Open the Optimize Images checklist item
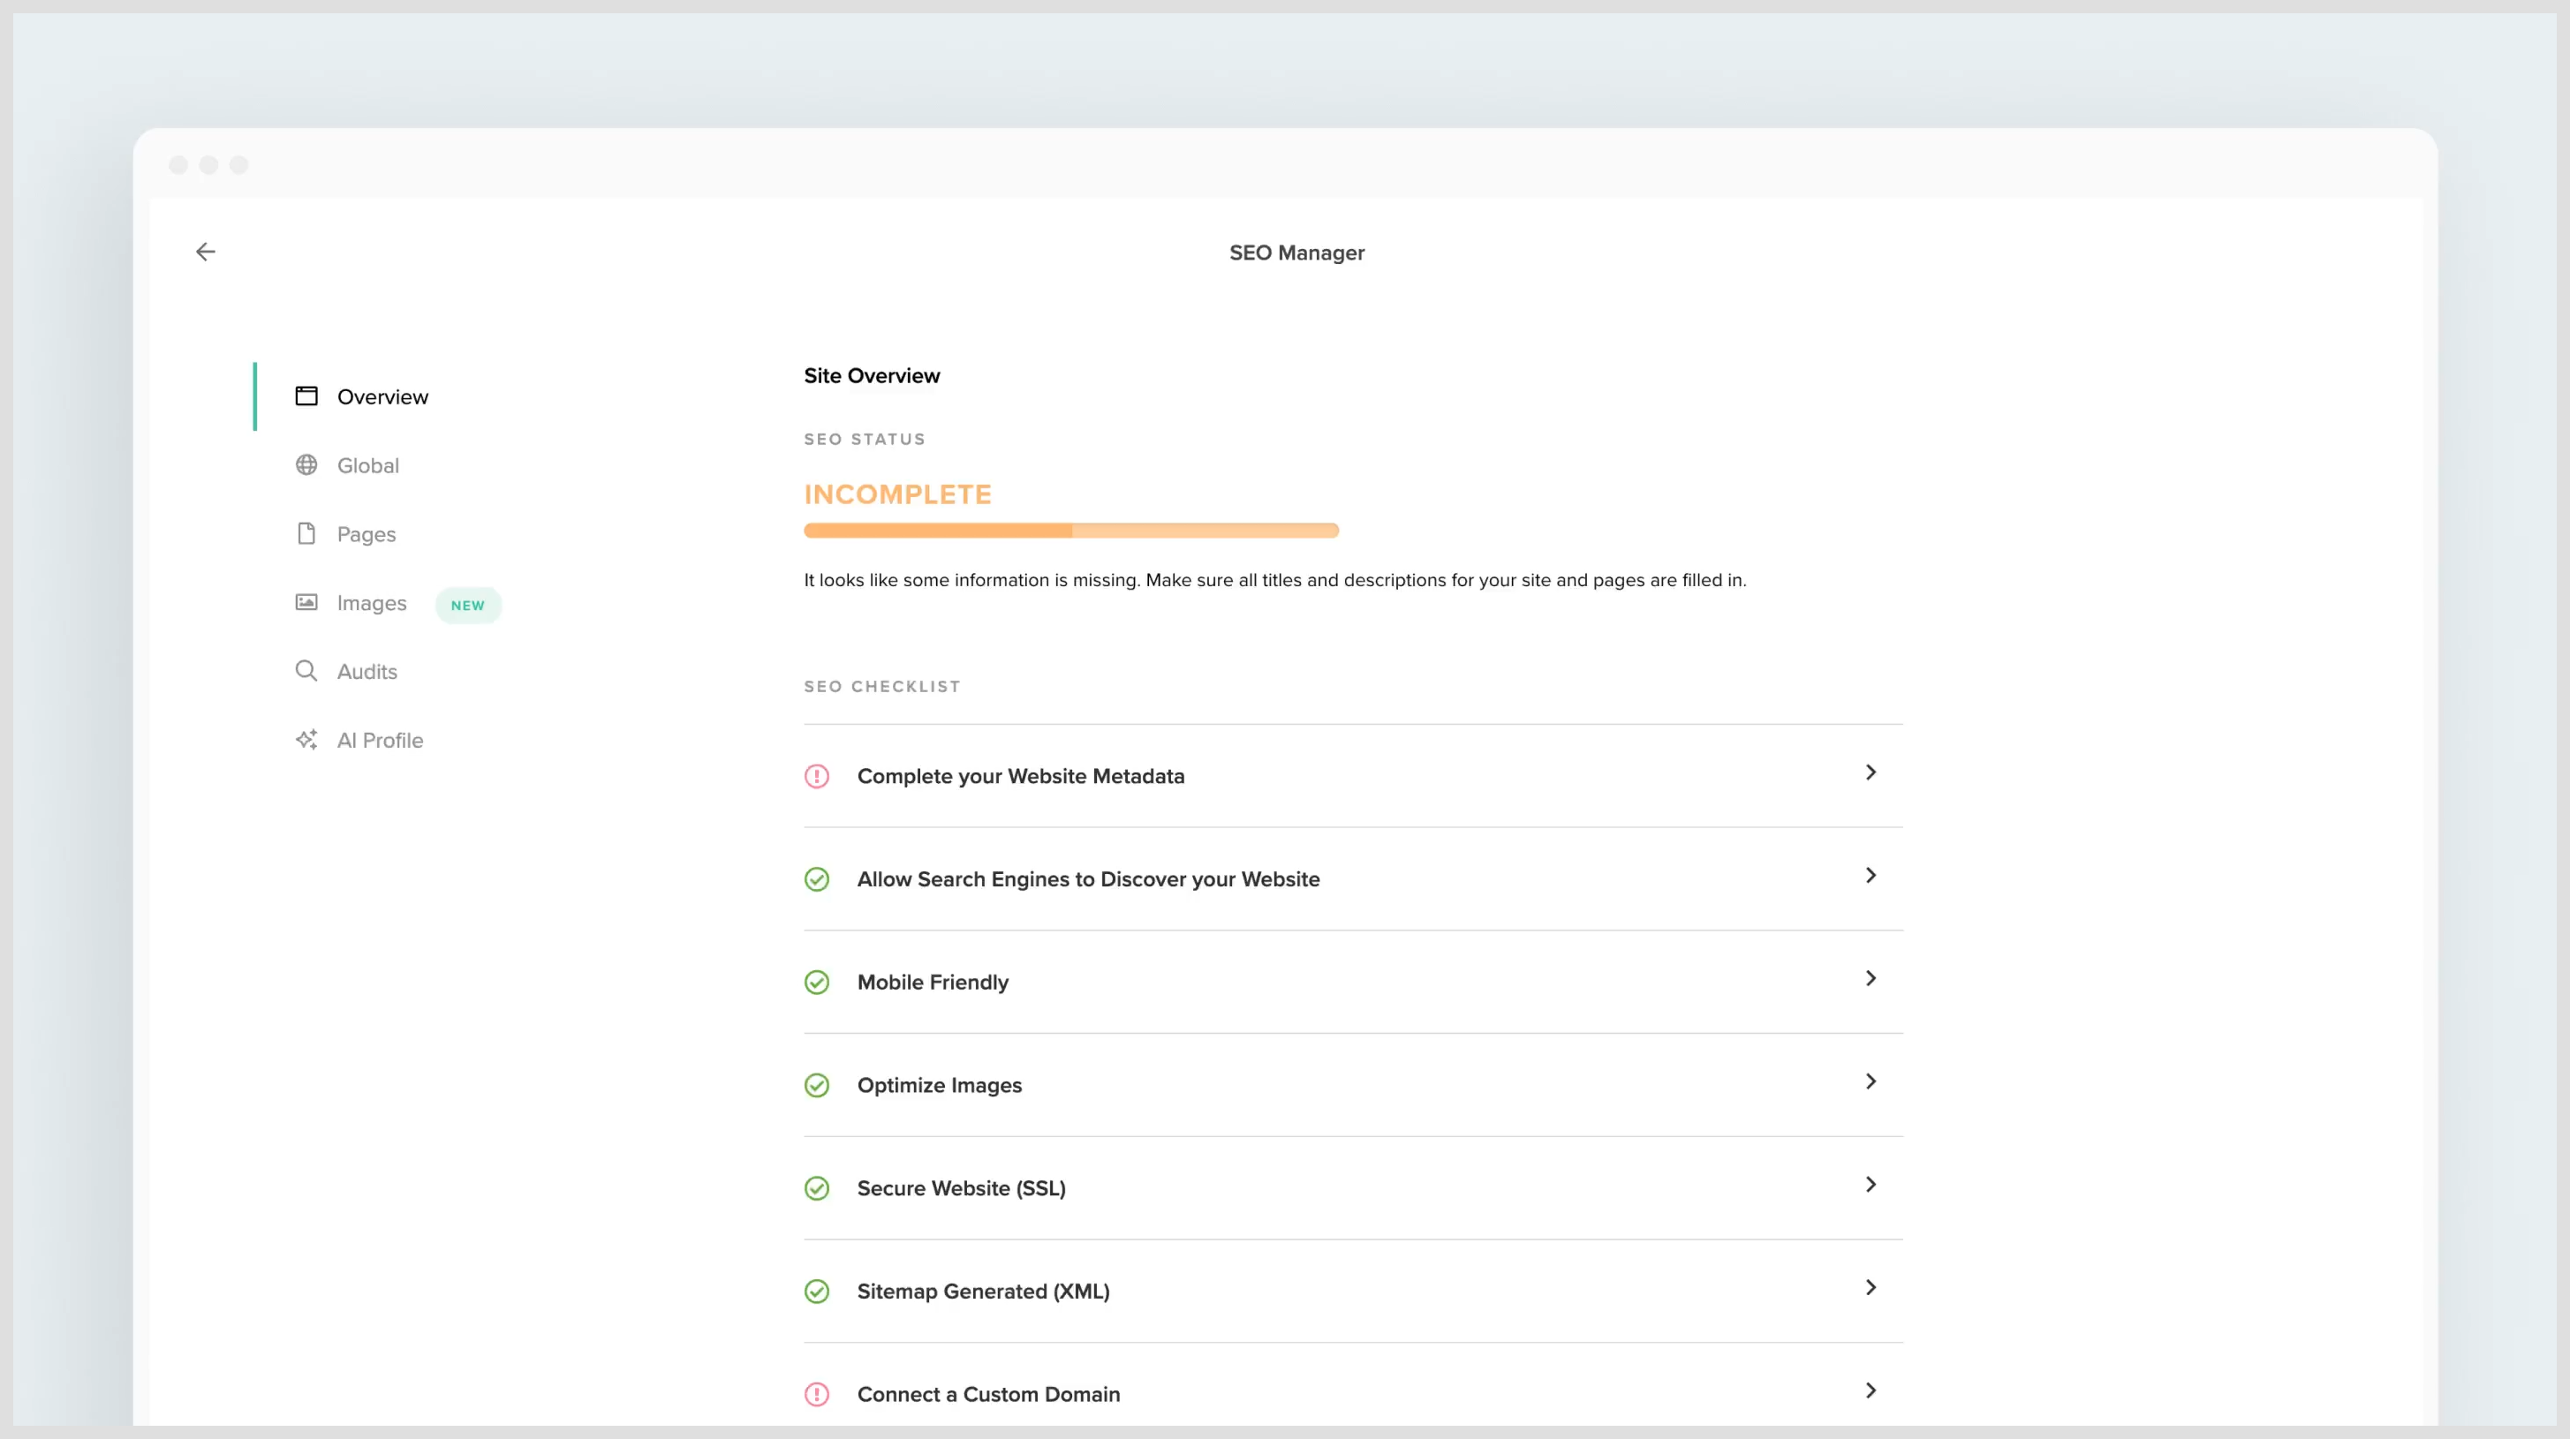 tap(1353, 1085)
